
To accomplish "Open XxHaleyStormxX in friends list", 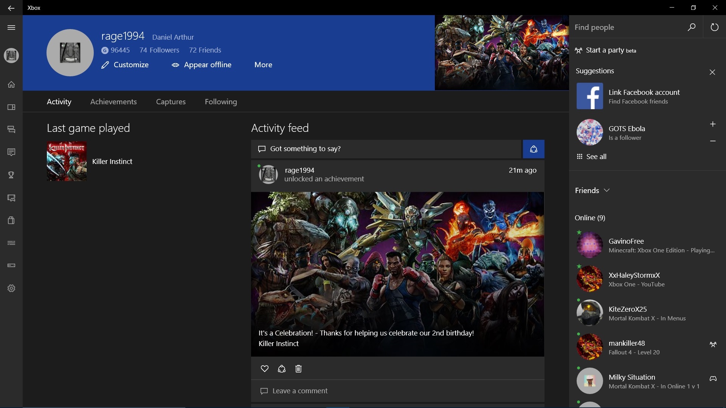I will click(647, 280).
